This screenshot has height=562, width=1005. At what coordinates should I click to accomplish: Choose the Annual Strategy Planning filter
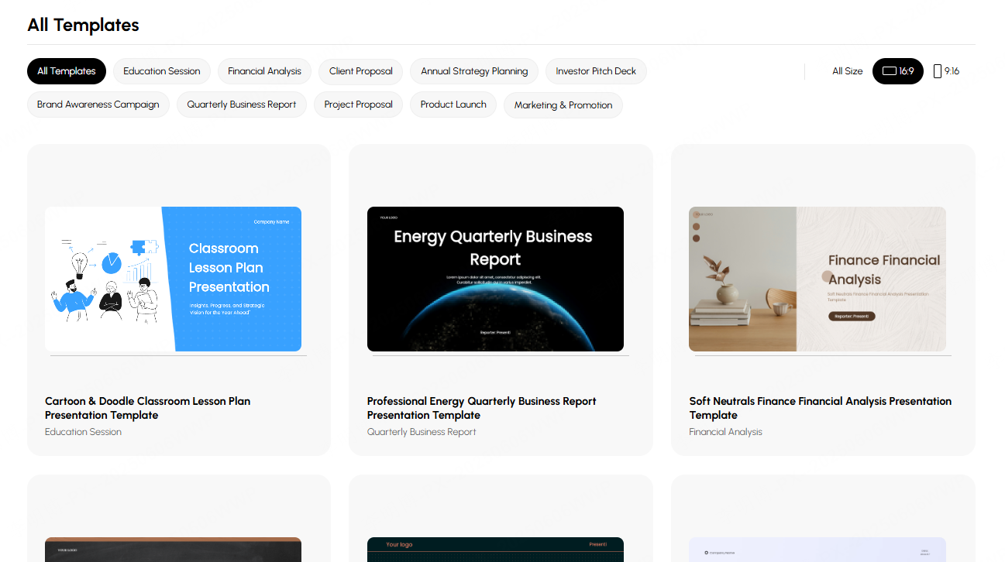pyautogui.click(x=473, y=70)
